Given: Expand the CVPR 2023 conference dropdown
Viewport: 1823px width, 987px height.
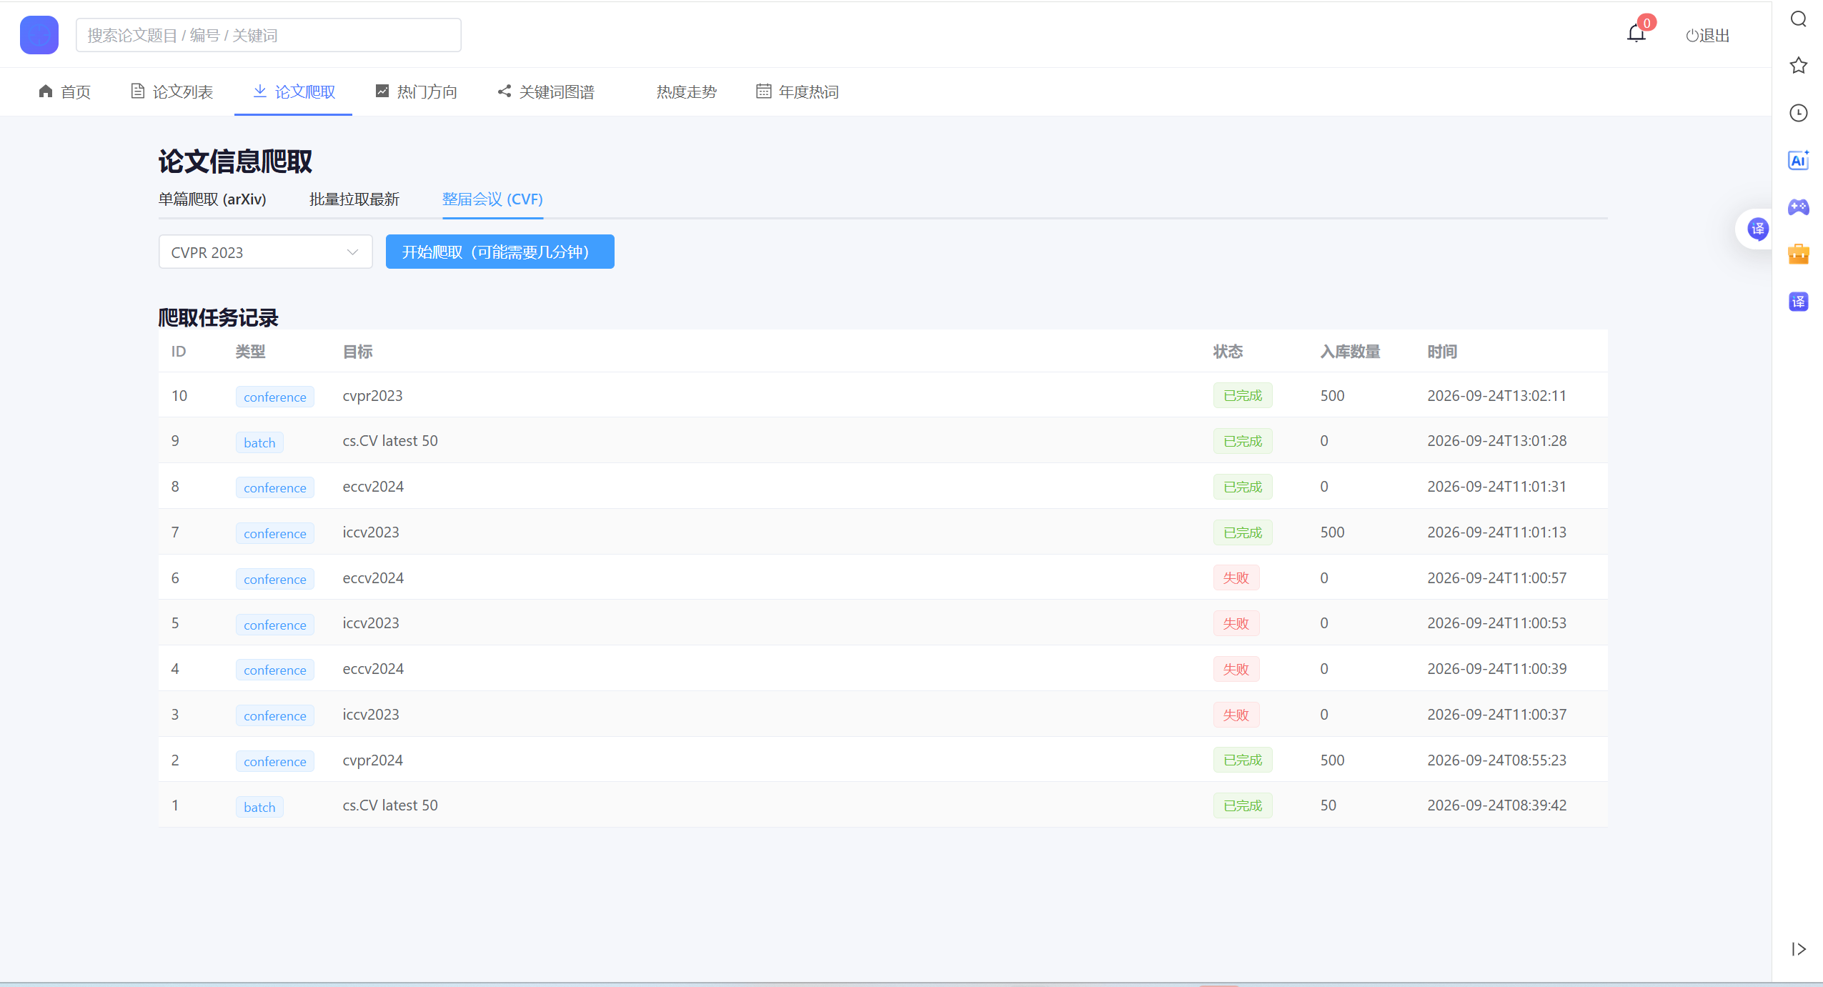Looking at the screenshot, I should pos(266,252).
